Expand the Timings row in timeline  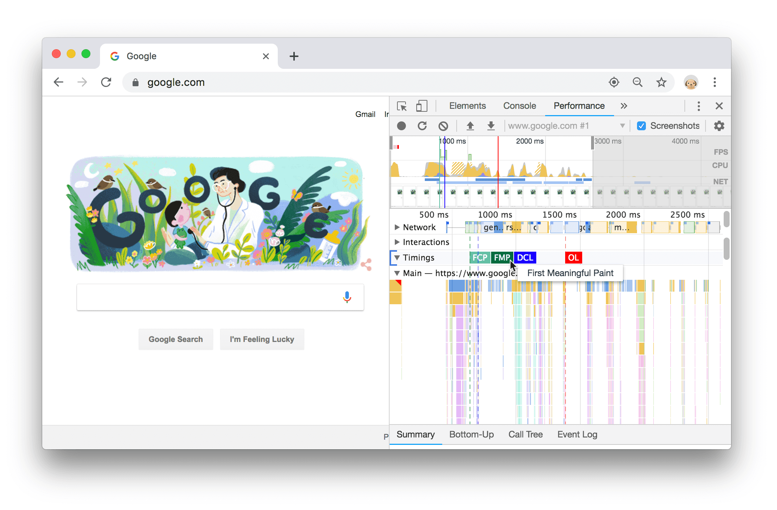tap(397, 258)
